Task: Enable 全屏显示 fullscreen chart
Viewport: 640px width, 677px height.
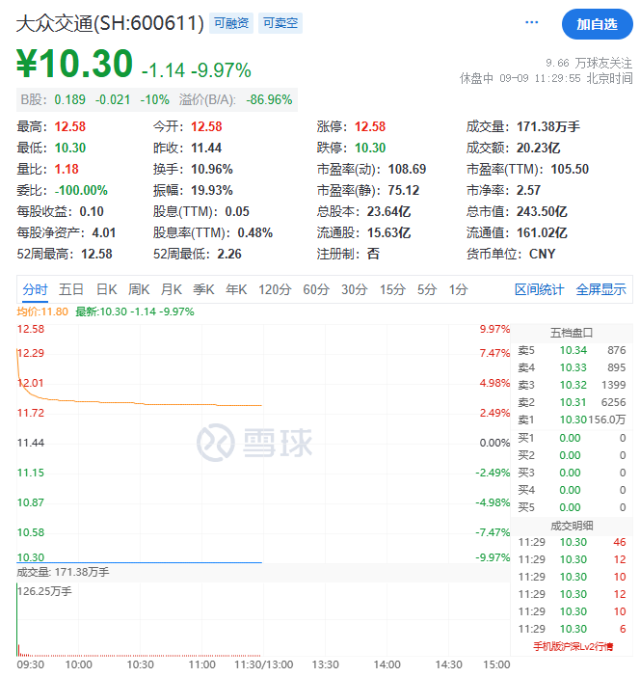Action: (600, 289)
